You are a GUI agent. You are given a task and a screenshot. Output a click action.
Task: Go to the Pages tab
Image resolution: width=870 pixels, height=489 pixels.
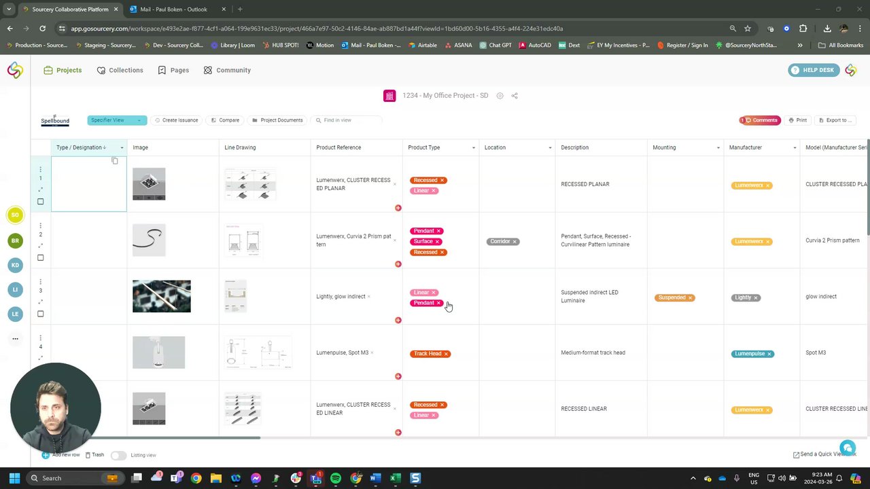pos(173,70)
